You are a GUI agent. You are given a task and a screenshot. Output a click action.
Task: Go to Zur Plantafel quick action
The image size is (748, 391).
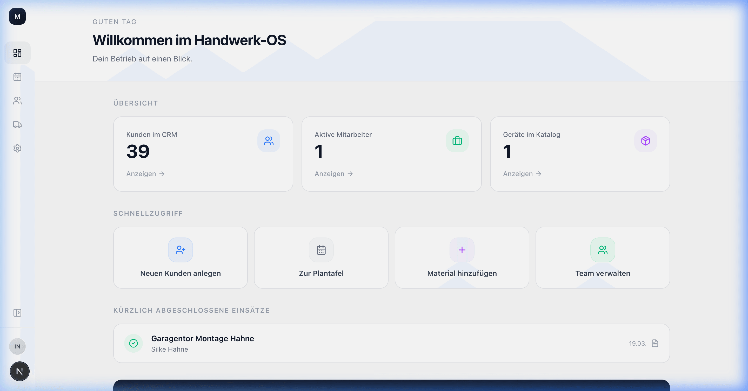point(321,258)
